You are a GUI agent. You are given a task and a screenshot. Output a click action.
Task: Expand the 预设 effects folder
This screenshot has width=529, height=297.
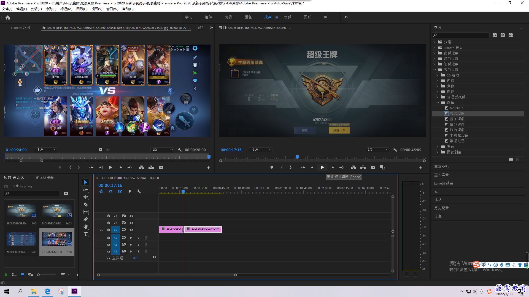coord(434,42)
